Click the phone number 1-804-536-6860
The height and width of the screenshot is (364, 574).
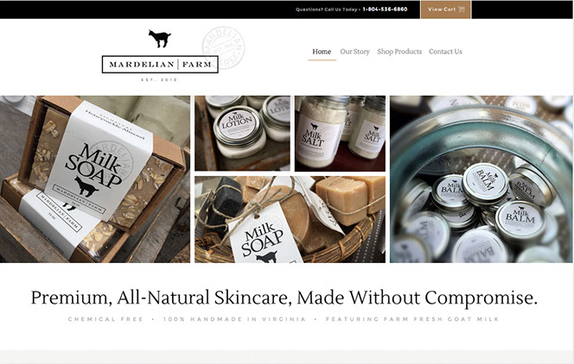(x=385, y=9)
